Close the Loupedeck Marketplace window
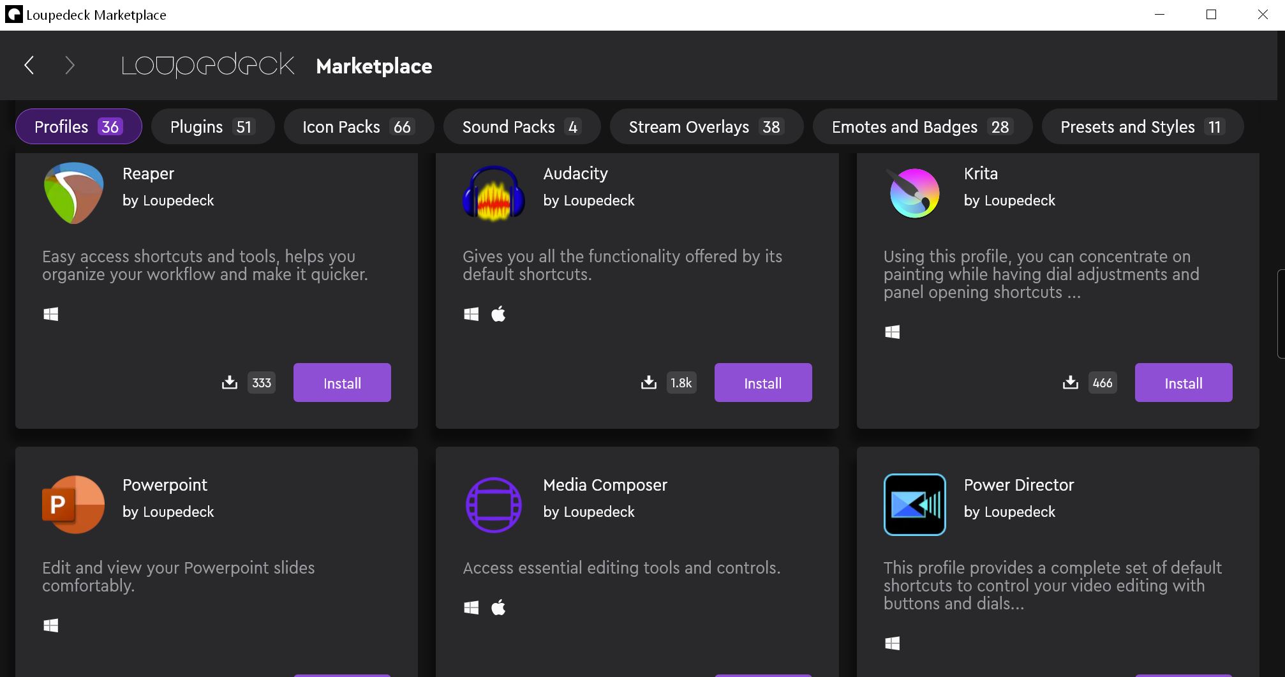The width and height of the screenshot is (1285, 677). (1262, 15)
